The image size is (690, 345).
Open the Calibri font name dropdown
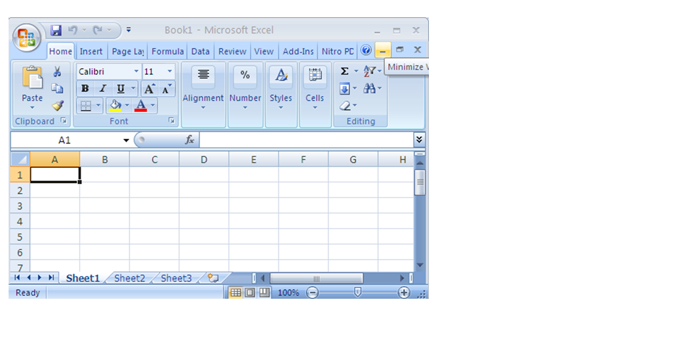136,71
